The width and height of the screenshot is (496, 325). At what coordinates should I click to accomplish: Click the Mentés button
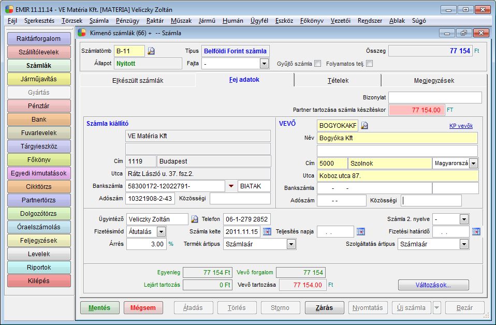coord(99,307)
